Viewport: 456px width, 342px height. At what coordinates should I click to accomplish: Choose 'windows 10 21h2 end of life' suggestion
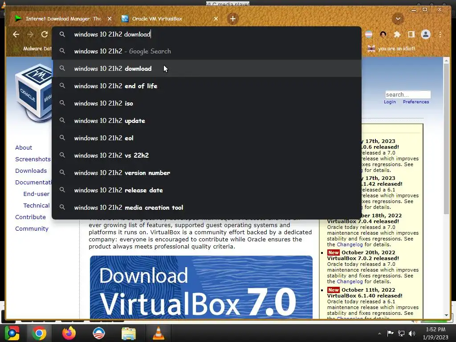pos(207,86)
